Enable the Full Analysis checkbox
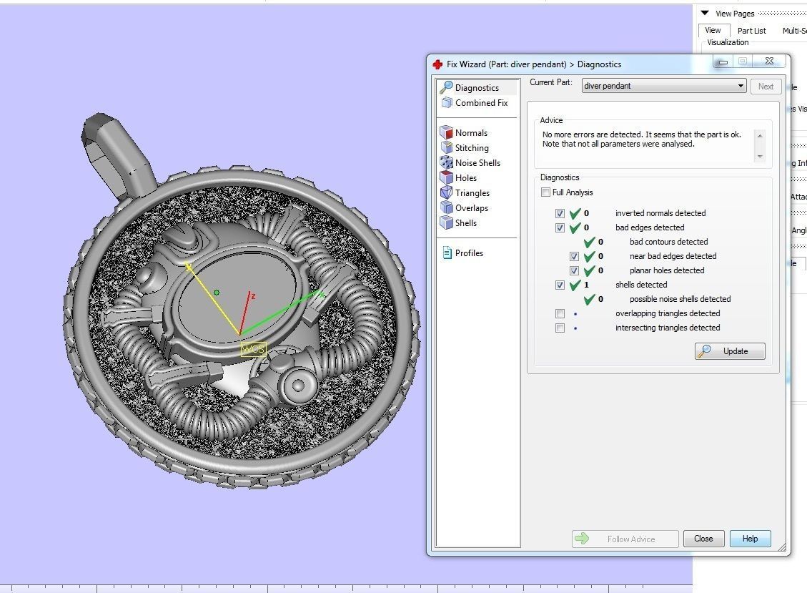Image resolution: width=807 pixels, height=593 pixels. click(545, 192)
